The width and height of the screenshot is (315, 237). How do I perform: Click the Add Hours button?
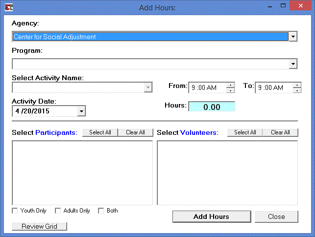(x=212, y=216)
